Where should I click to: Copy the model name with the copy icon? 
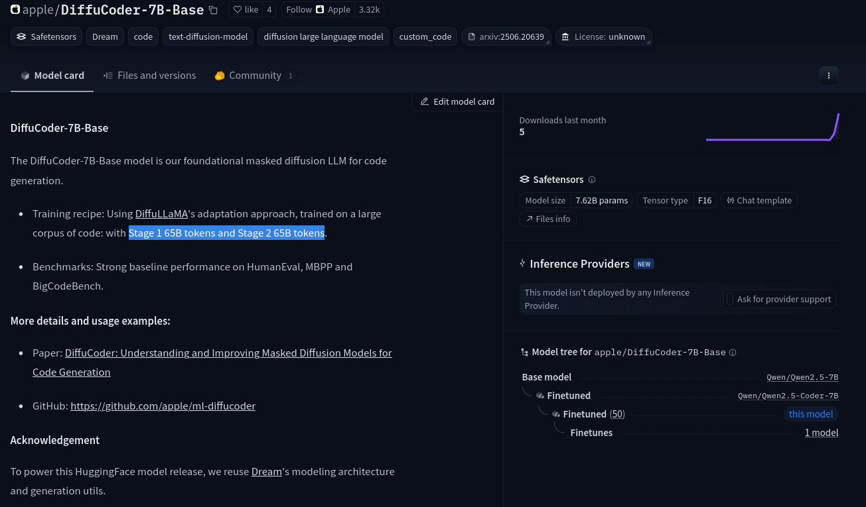[x=213, y=10]
